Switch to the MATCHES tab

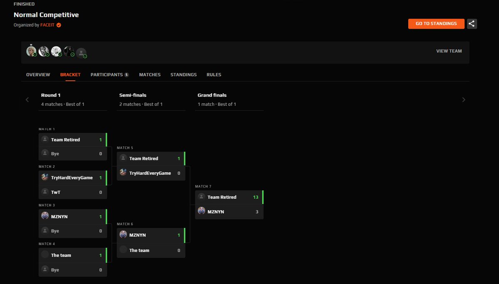click(x=149, y=75)
